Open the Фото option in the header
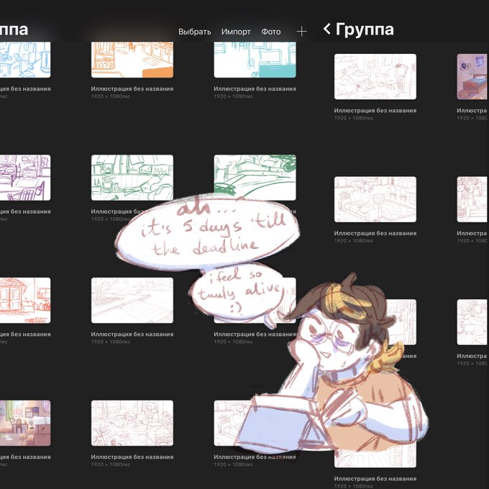This screenshot has width=489, height=489. [270, 32]
